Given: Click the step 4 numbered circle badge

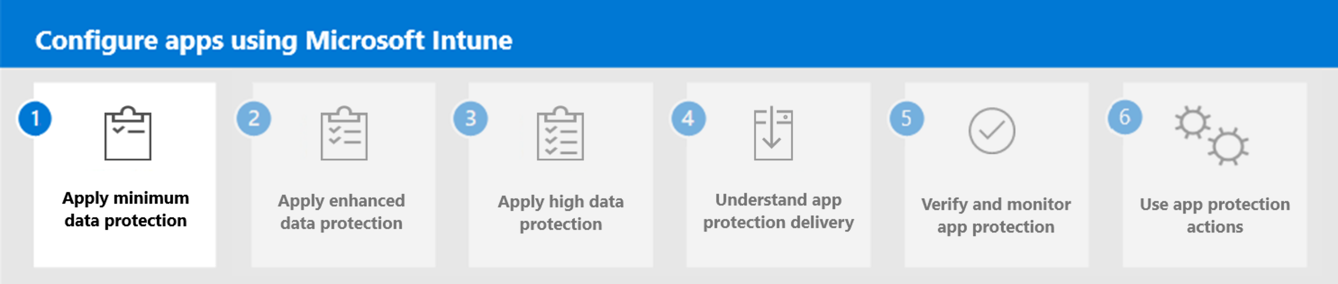Looking at the screenshot, I should point(688,119).
